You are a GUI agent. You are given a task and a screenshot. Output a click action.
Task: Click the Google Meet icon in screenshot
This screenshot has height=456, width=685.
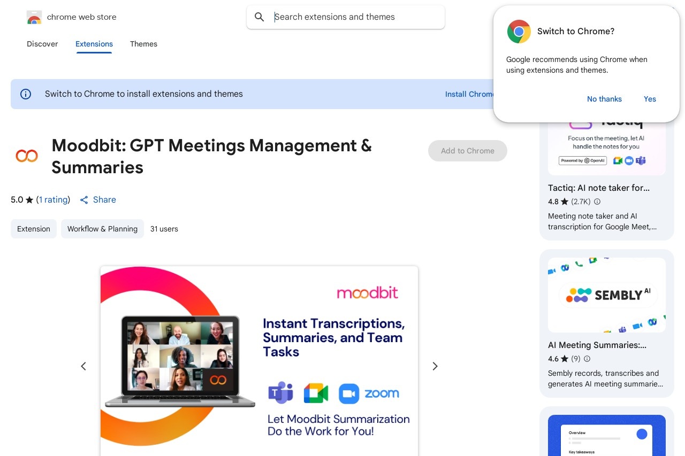(x=316, y=393)
